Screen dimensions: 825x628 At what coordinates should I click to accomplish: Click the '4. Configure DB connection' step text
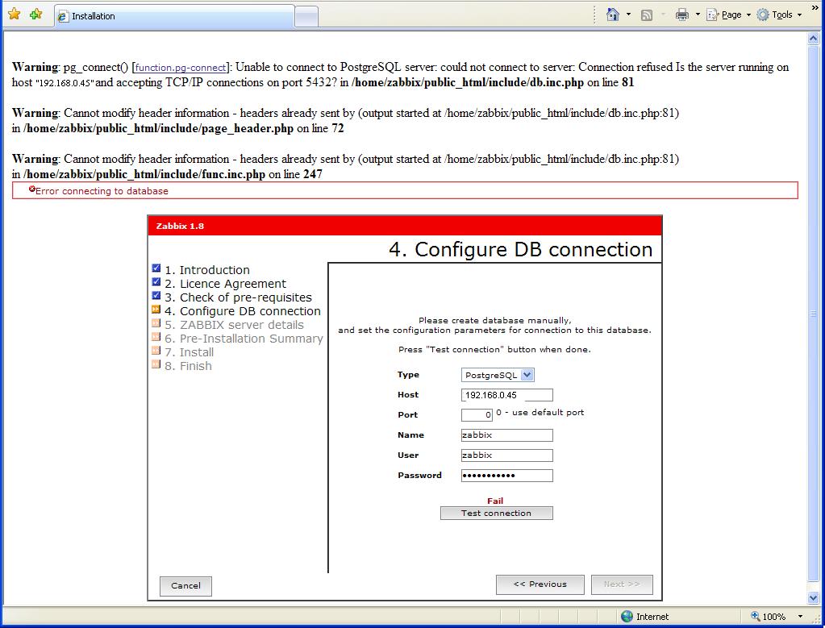[243, 311]
